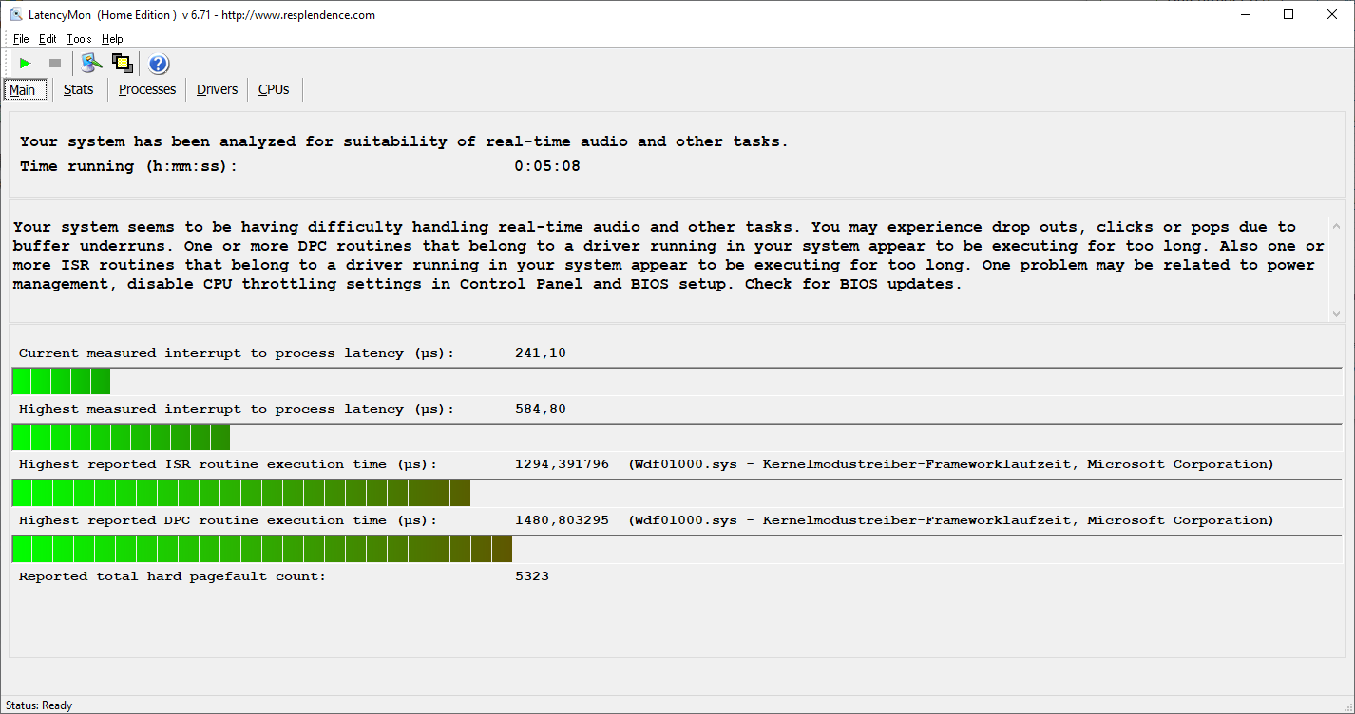Click the hard pagefault count 5323
The image size is (1355, 714).
point(532,576)
